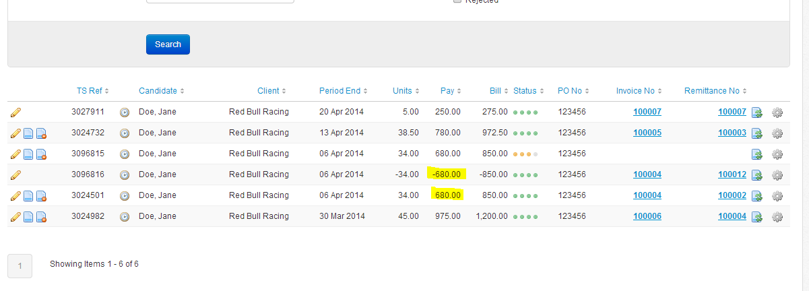Click the clock icon for timesheet 3024732
Viewport: 809px width, 291px height.
pos(125,133)
